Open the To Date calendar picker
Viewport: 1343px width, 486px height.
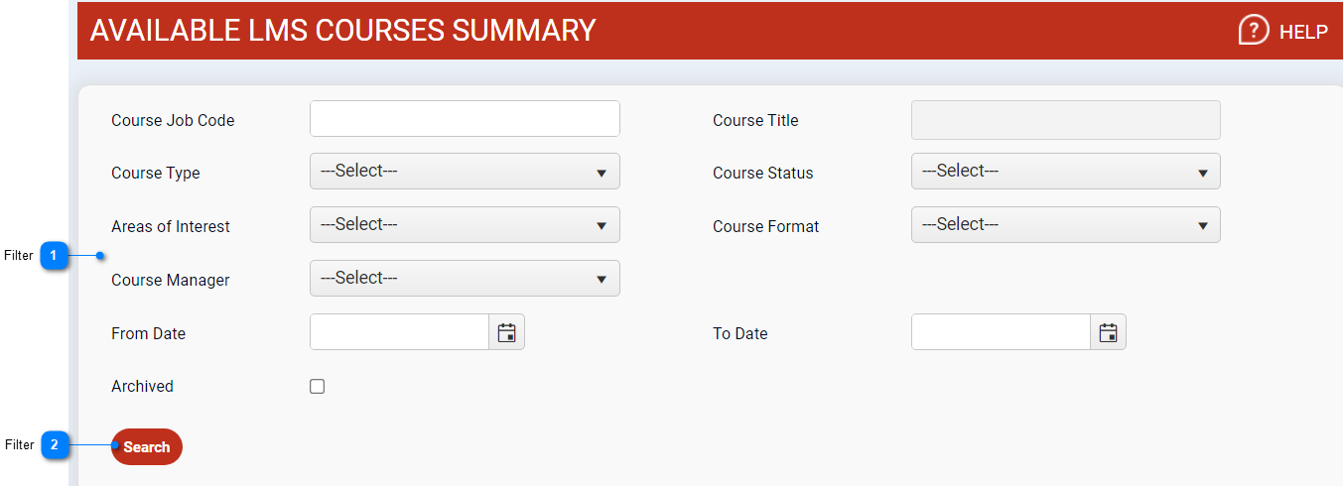(x=1108, y=332)
